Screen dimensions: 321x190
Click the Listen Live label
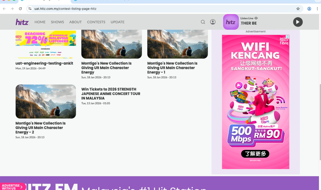[247, 18]
